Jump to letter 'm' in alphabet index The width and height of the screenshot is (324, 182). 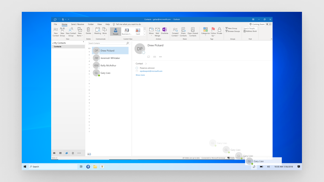(x=89, y=90)
